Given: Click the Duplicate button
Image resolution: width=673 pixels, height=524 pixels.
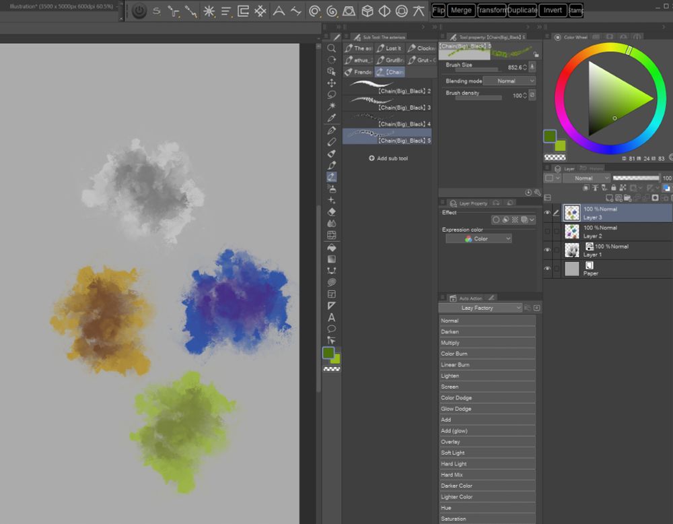Looking at the screenshot, I should (522, 10).
